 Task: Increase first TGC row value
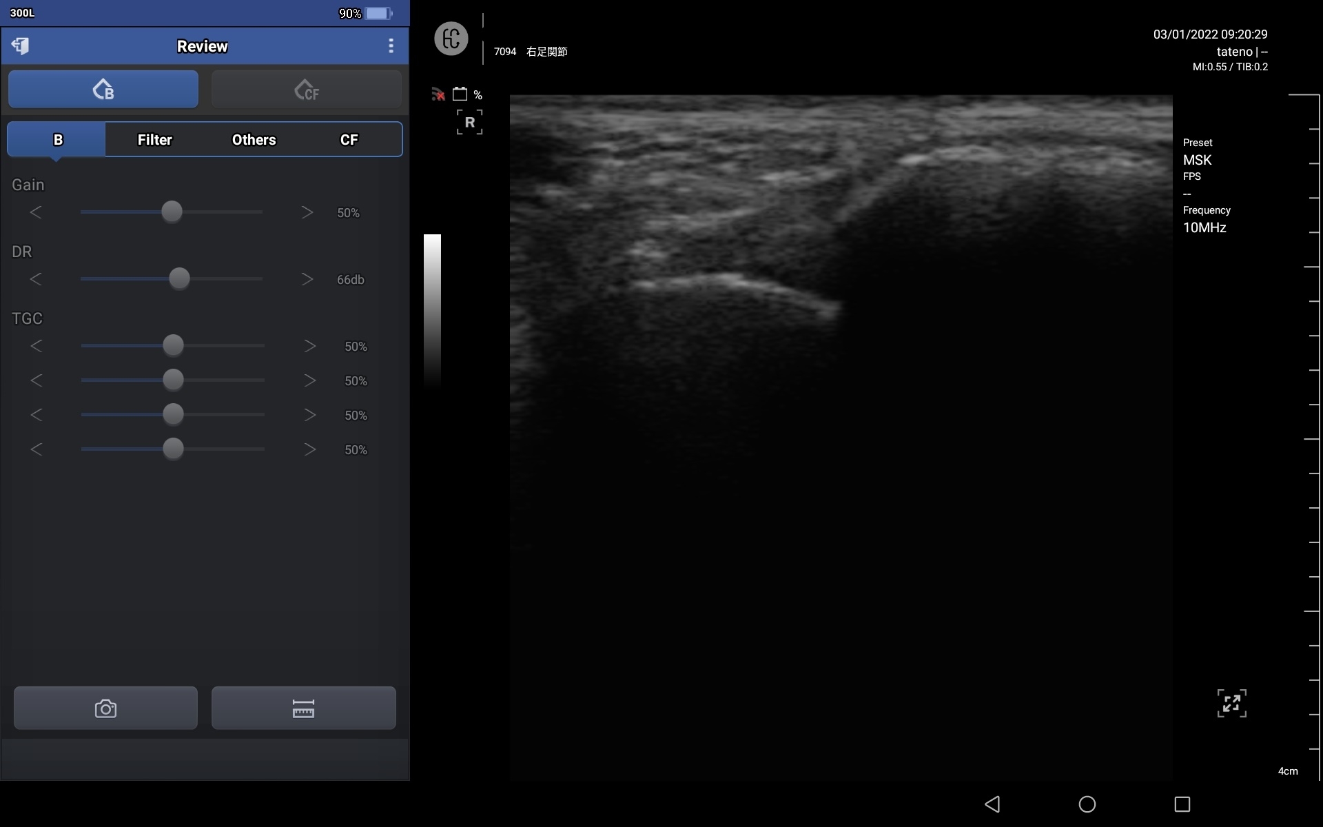[x=310, y=346]
